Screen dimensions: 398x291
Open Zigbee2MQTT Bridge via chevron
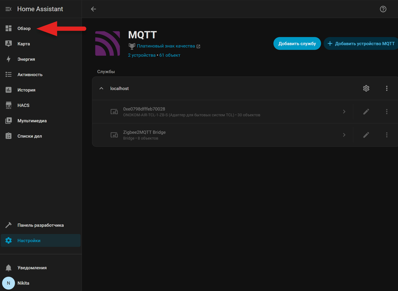(344, 135)
